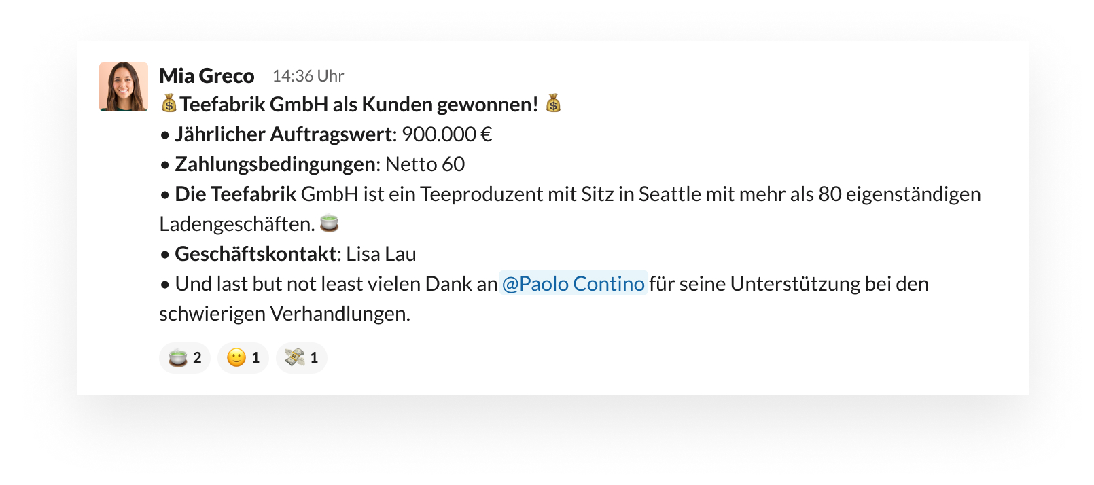Click Mia Greco's profile avatar
Screen dimensions: 1094x485
tap(124, 87)
